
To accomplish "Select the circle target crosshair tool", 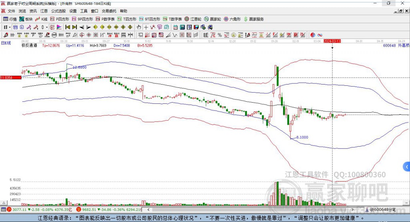I will tap(82, 35).
